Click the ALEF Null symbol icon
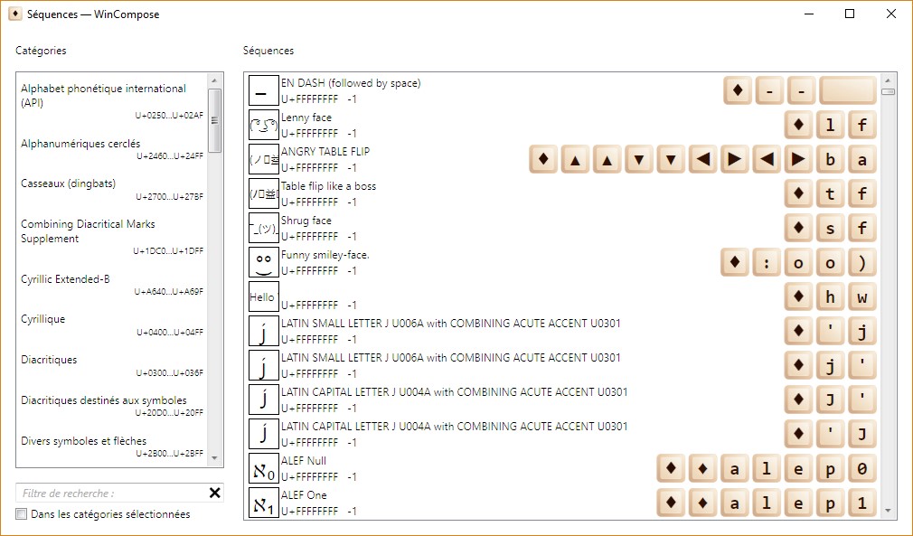 (263, 468)
